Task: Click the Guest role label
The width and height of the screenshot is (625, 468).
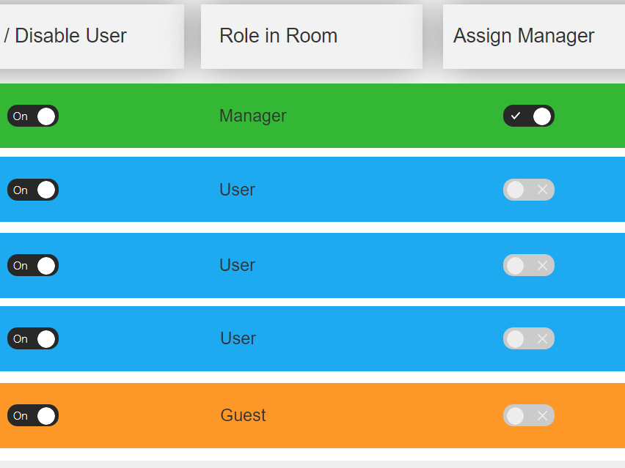Action: [243, 415]
